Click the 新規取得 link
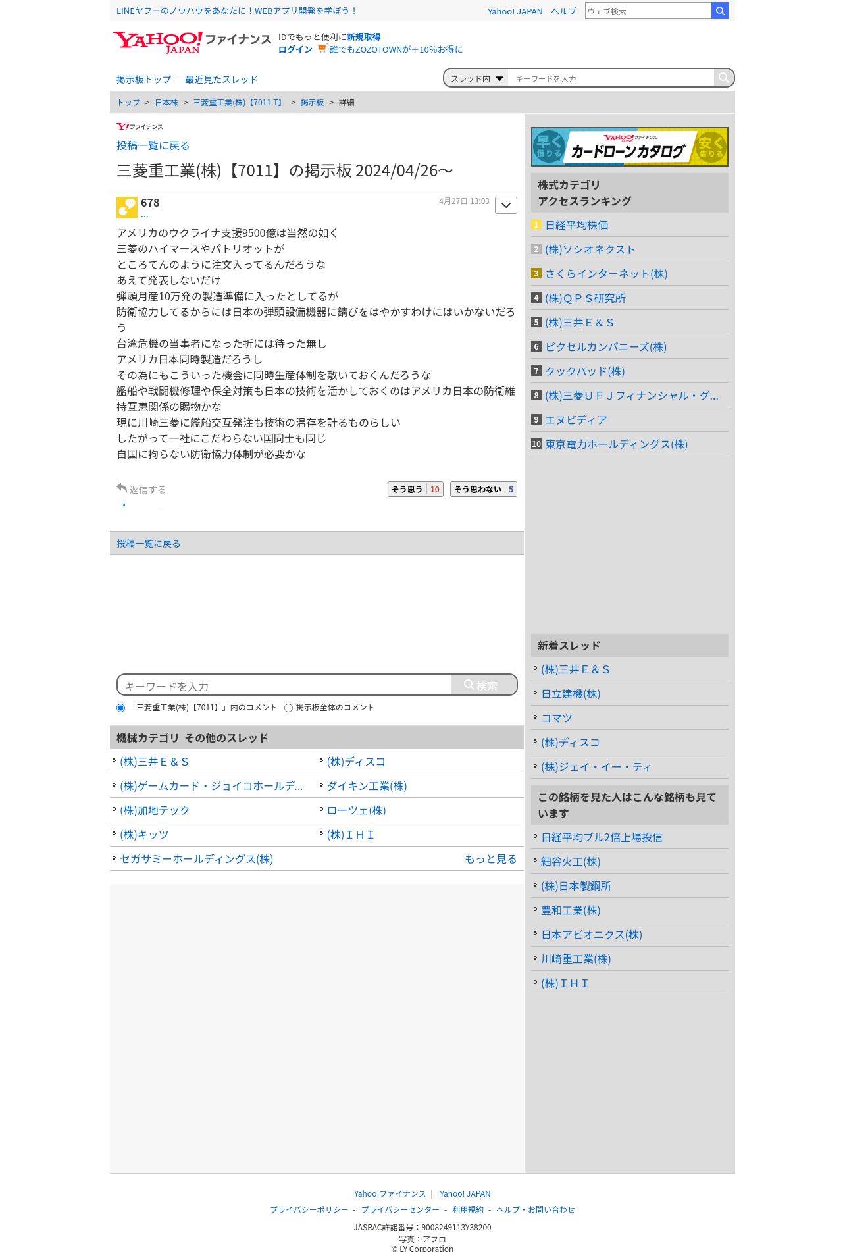 coord(363,37)
